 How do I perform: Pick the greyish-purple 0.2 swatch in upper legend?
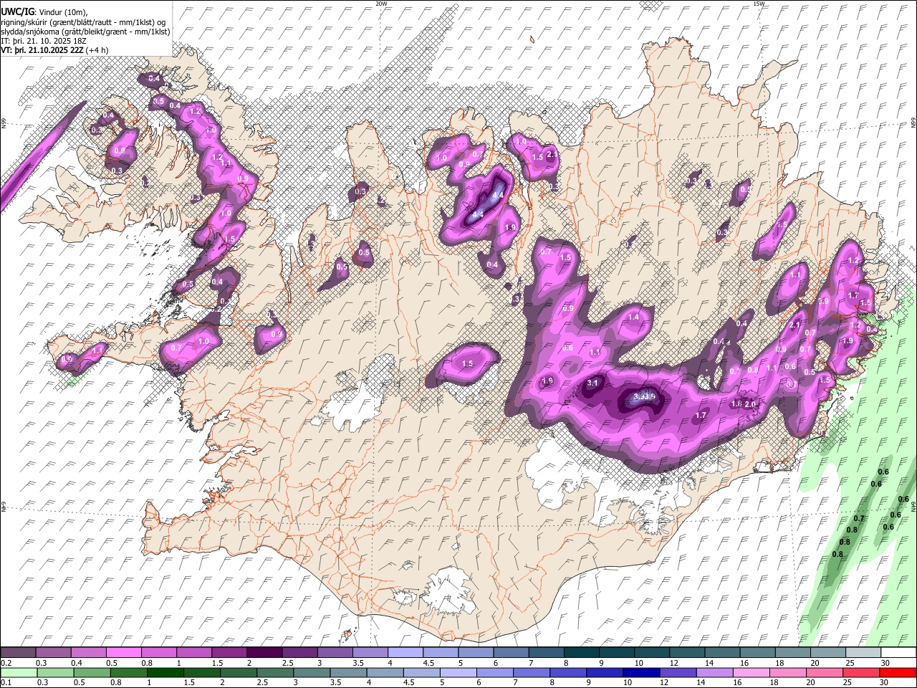point(18,653)
